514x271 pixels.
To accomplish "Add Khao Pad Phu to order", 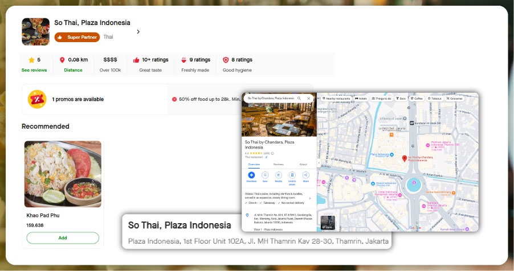I will (x=63, y=237).
